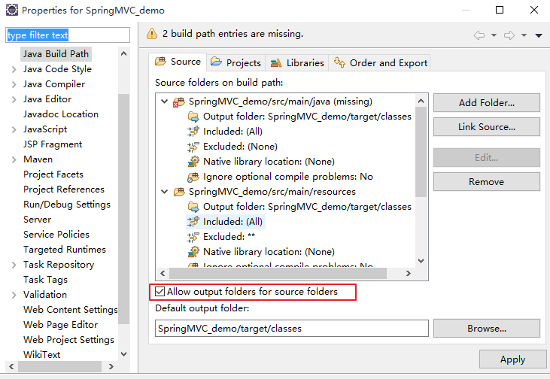Click the Add Folder... button

coord(486,102)
